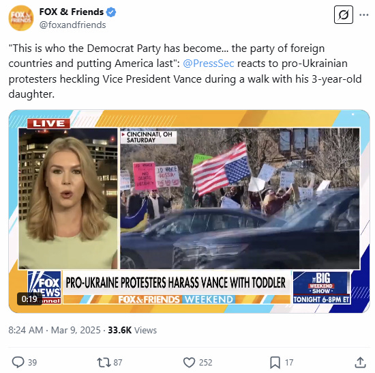Click the 39 replies count
375x373 pixels.
pyautogui.click(x=33, y=363)
